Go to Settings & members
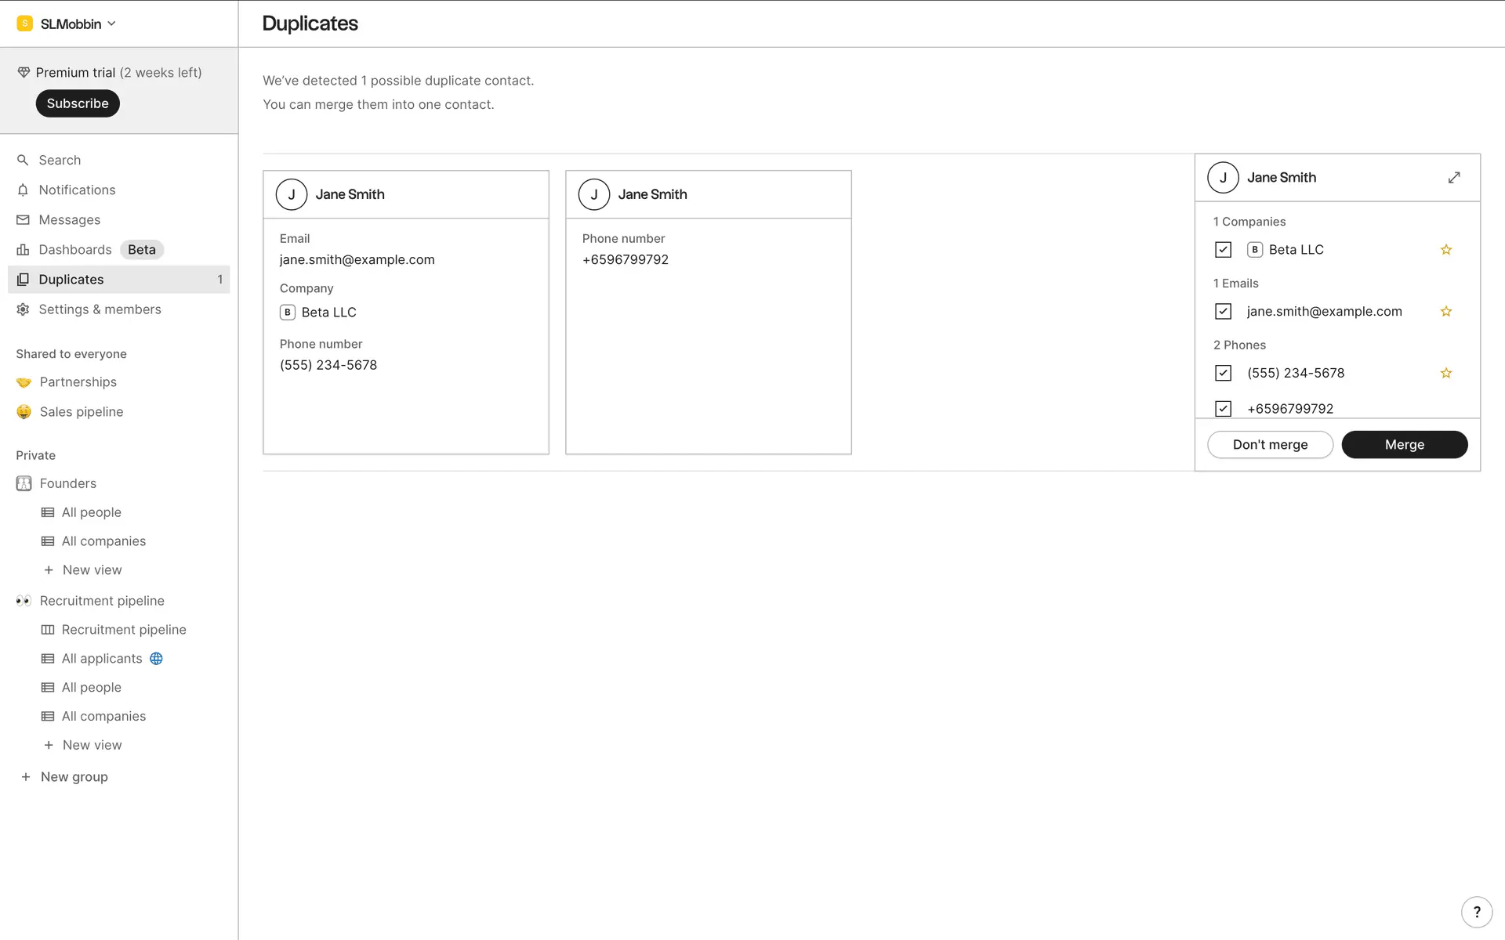 tap(100, 309)
